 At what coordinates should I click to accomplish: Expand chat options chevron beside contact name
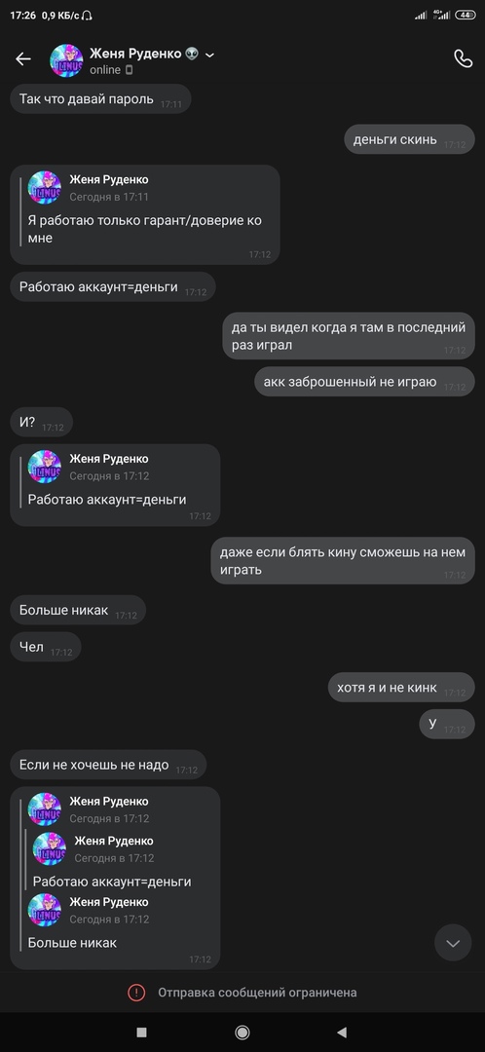[x=209, y=55]
